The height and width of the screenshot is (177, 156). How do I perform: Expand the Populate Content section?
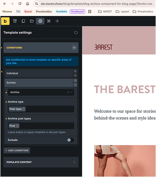41,162
